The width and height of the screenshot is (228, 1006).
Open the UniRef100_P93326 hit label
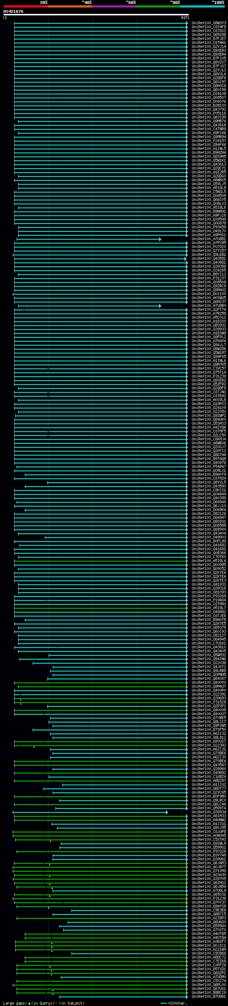point(208,851)
